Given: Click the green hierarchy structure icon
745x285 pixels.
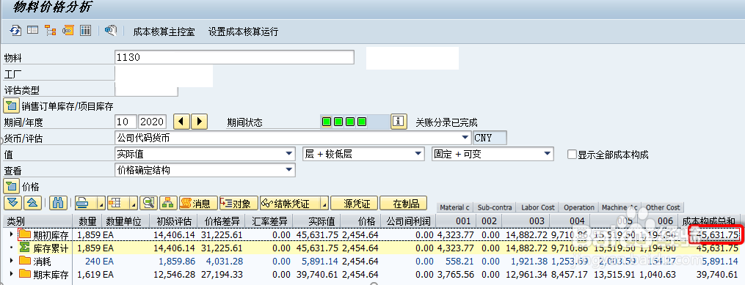Looking at the screenshot, I should pos(168,203).
